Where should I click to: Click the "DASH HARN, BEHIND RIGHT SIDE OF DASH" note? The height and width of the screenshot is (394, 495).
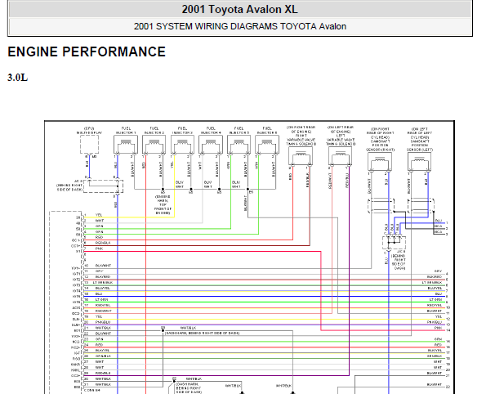(x=203, y=333)
